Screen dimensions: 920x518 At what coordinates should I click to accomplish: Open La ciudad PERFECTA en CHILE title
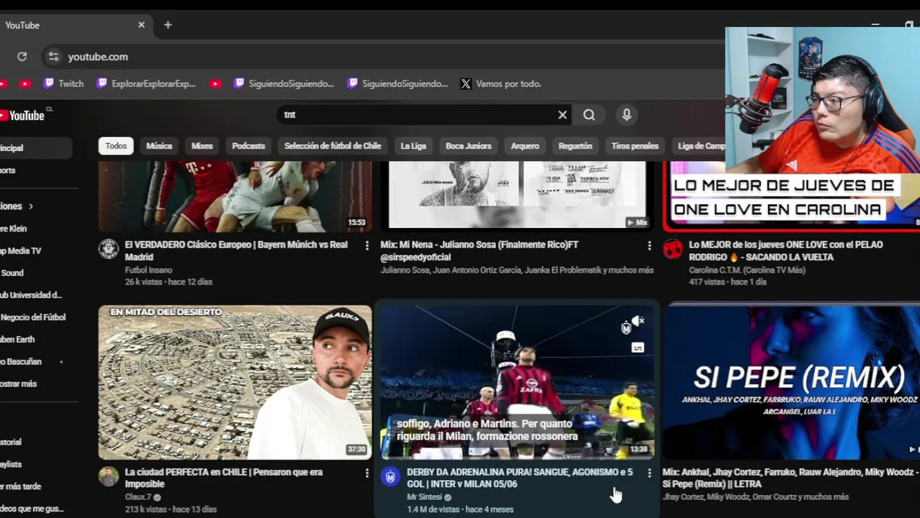[224, 478]
